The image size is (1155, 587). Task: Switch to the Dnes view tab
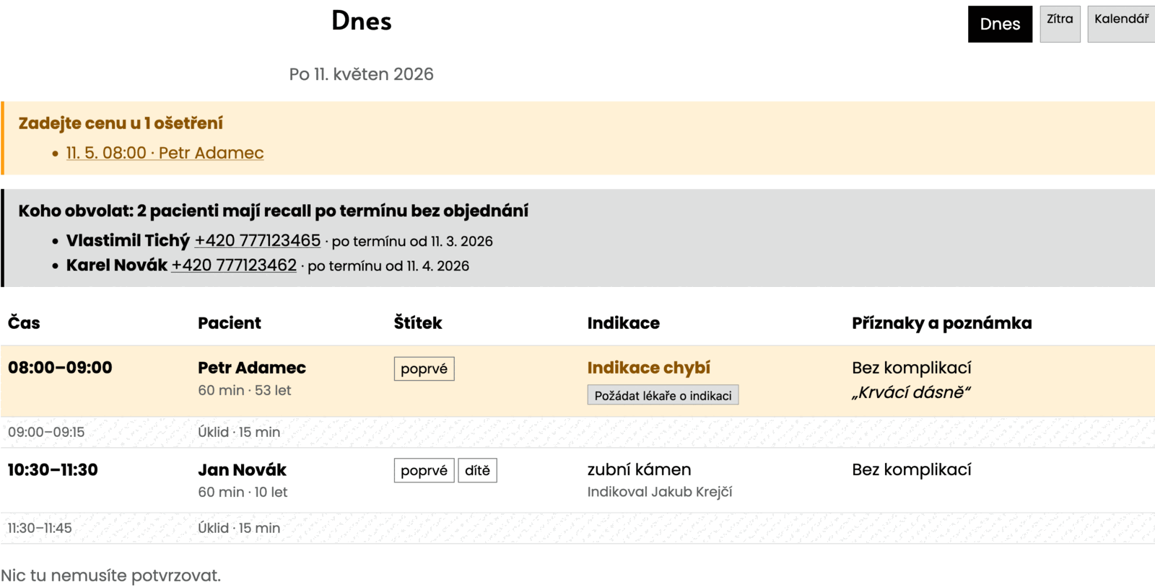[1000, 24]
